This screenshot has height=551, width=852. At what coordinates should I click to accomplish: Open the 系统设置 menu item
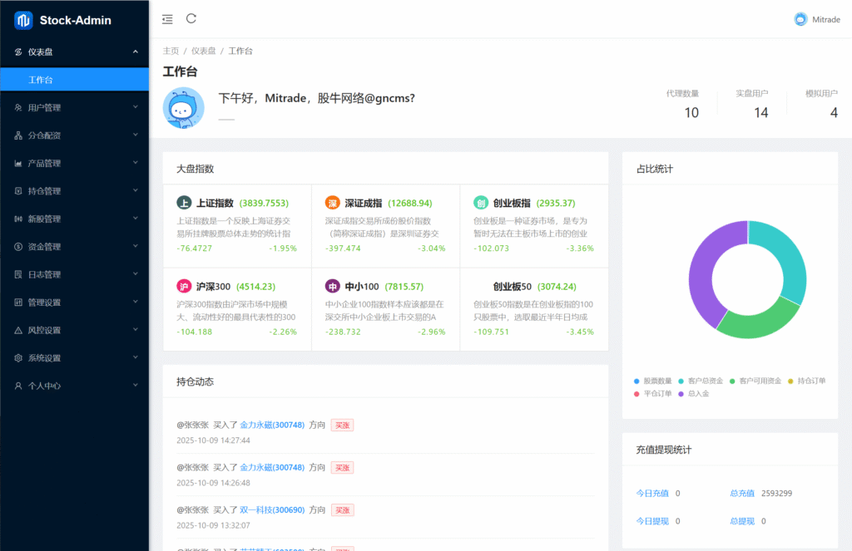click(74, 358)
